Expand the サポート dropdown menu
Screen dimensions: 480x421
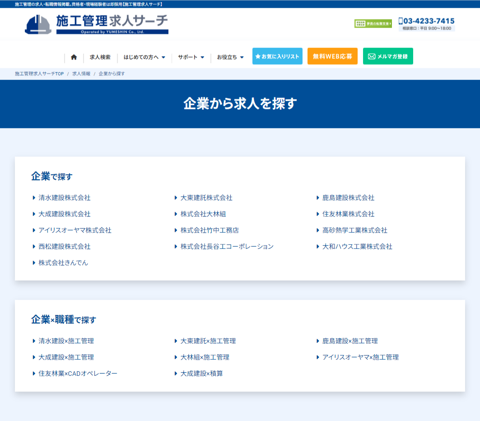tap(191, 57)
